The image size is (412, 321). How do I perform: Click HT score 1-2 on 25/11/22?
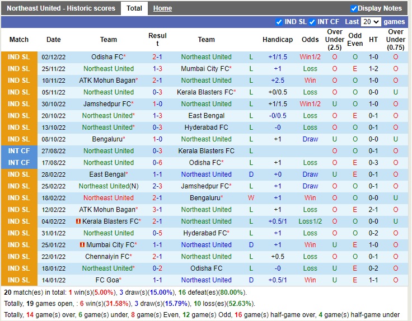(x=373, y=69)
